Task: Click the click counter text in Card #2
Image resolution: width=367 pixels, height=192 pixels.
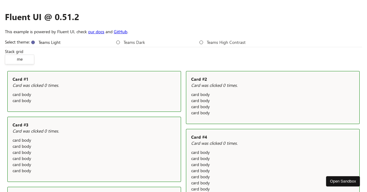Action: point(214,85)
